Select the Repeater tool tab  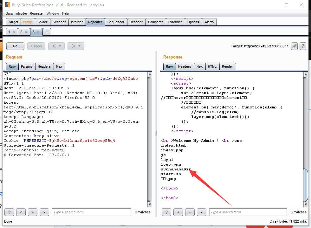coord(95,22)
